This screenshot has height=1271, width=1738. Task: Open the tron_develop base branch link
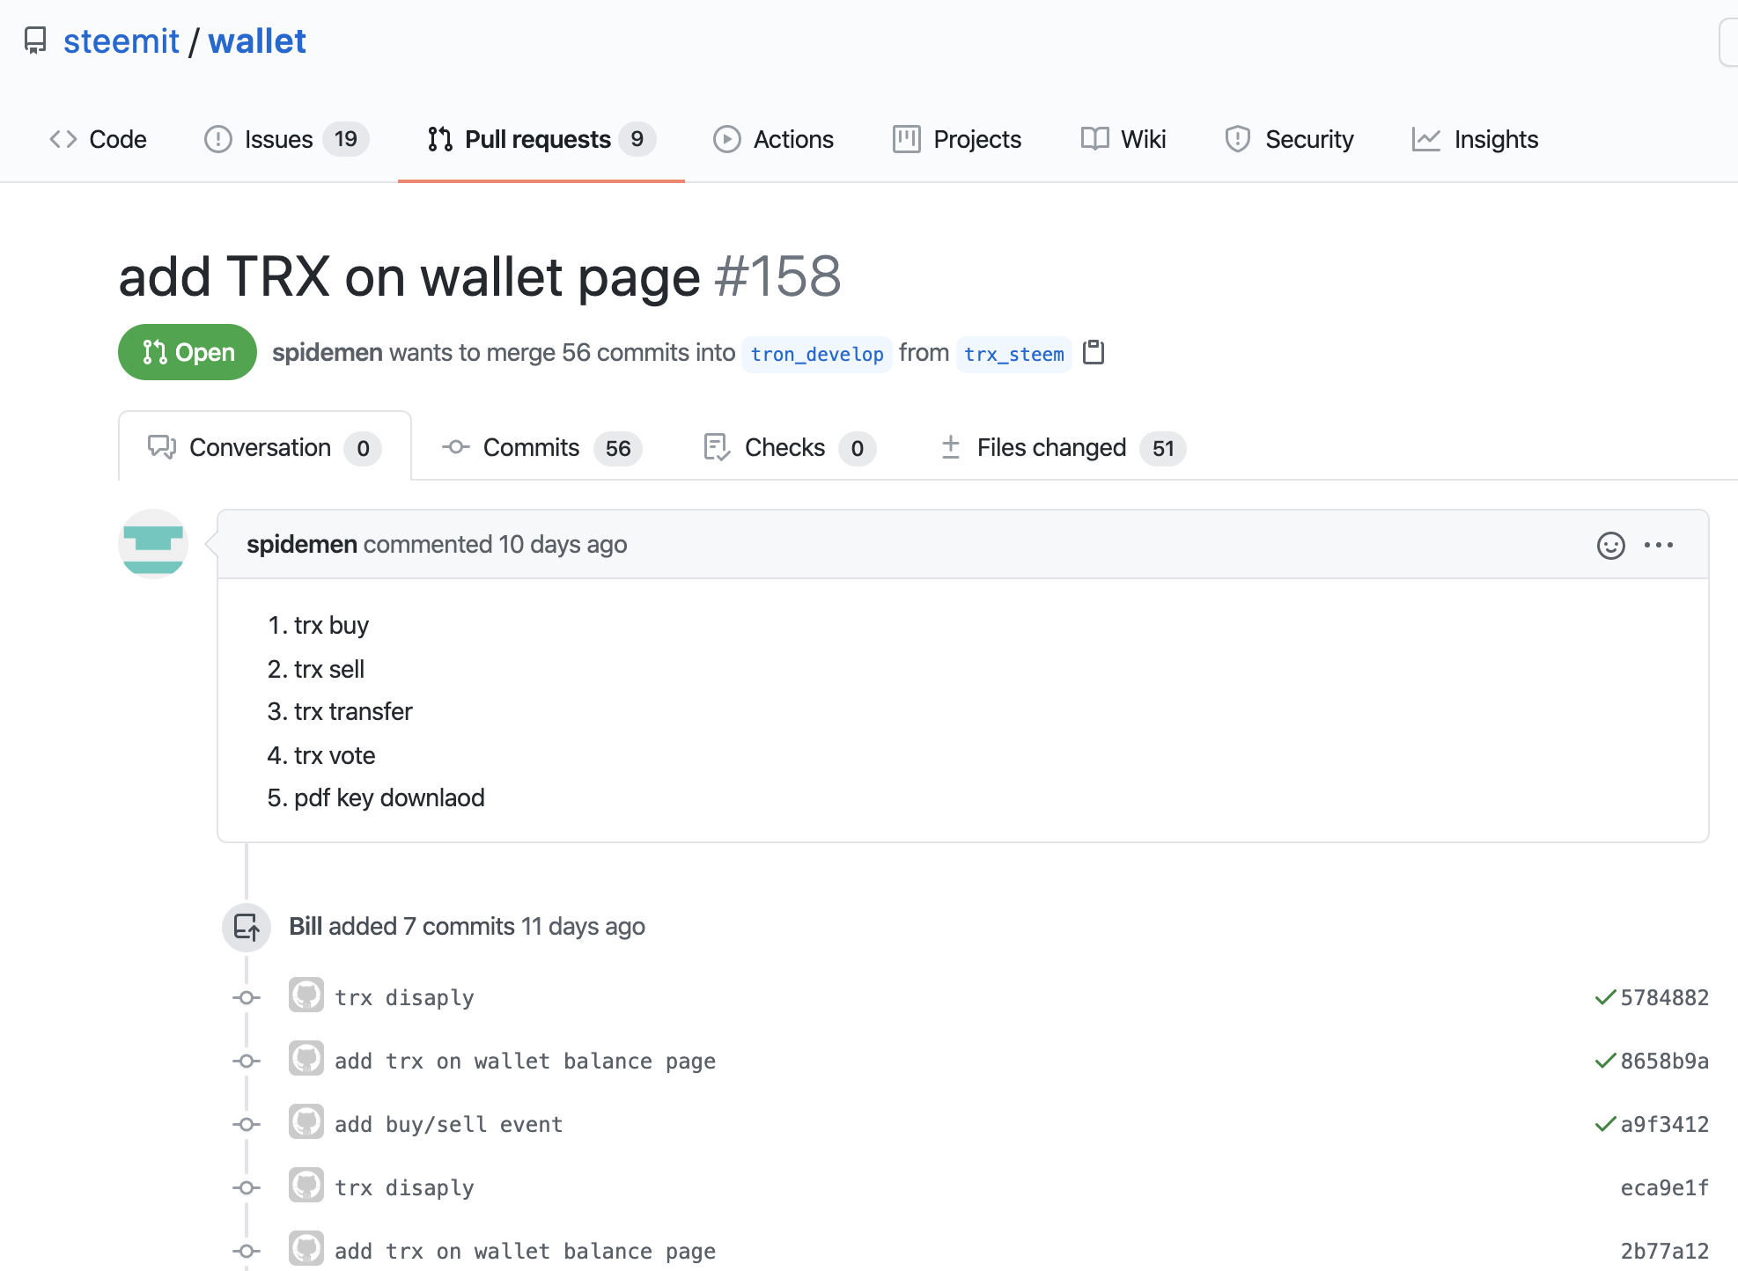pyautogui.click(x=816, y=354)
